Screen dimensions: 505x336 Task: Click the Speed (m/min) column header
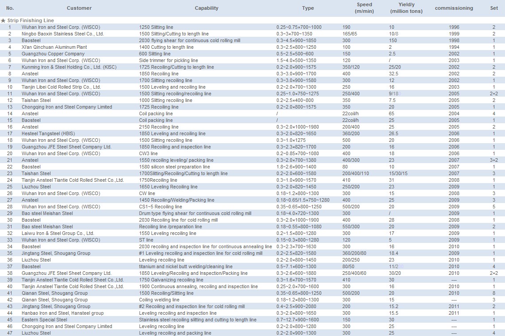point(364,8)
